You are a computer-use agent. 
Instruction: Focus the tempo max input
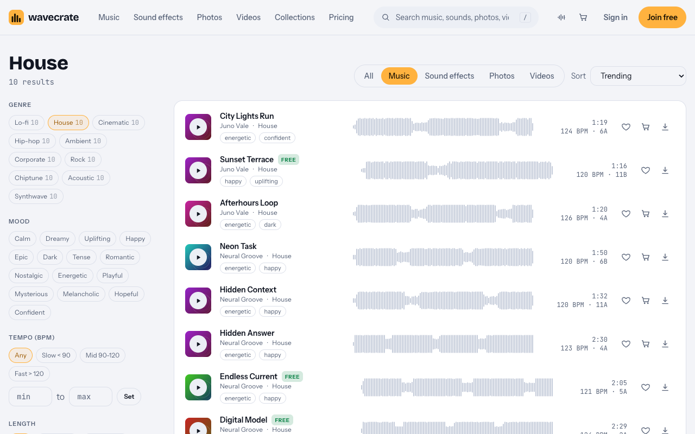(91, 397)
